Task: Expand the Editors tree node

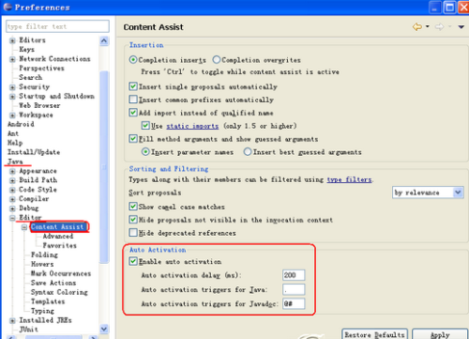Action: click(x=12, y=40)
